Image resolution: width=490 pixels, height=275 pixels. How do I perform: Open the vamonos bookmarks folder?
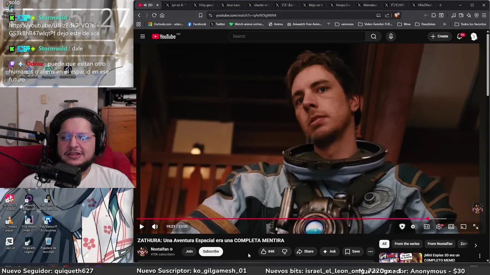pos(344,24)
